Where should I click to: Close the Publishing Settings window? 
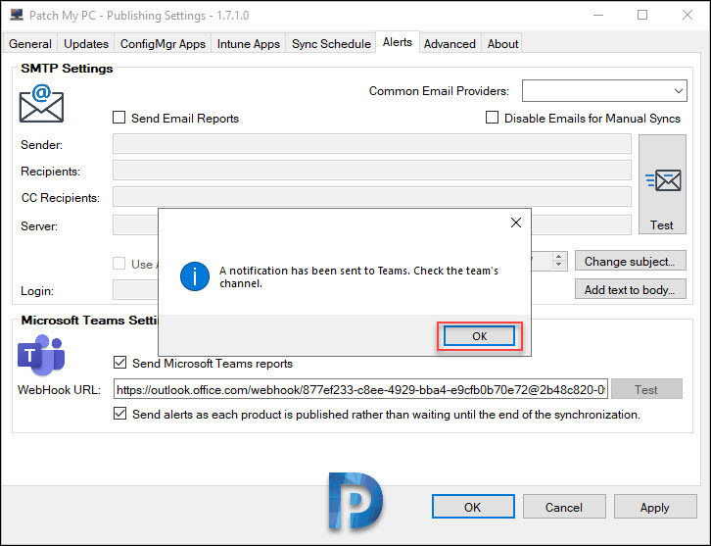[687, 15]
